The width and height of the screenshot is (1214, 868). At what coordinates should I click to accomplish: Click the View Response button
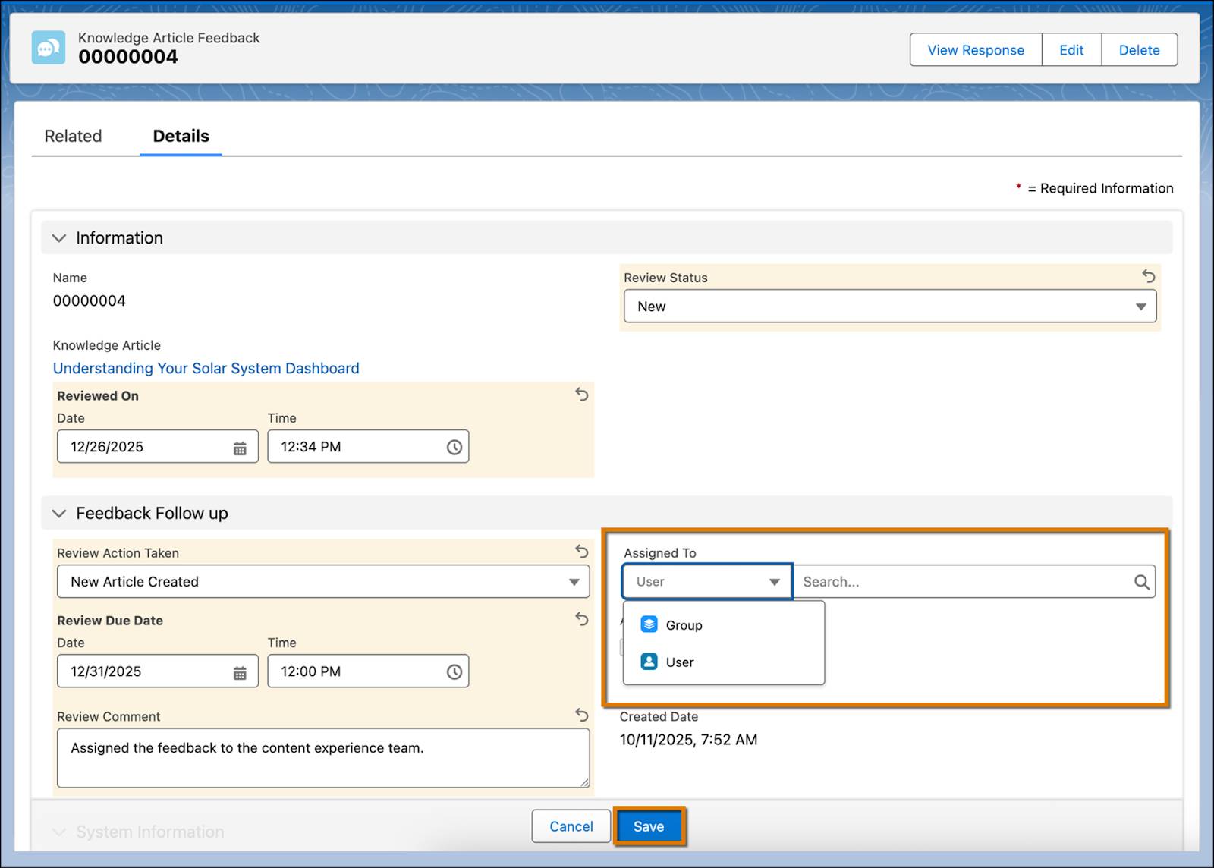coord(976,50)
